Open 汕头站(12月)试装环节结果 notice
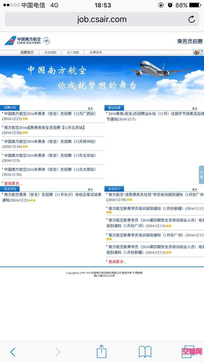The height and width of the screenshot is (363, 204). coord(155,116)
